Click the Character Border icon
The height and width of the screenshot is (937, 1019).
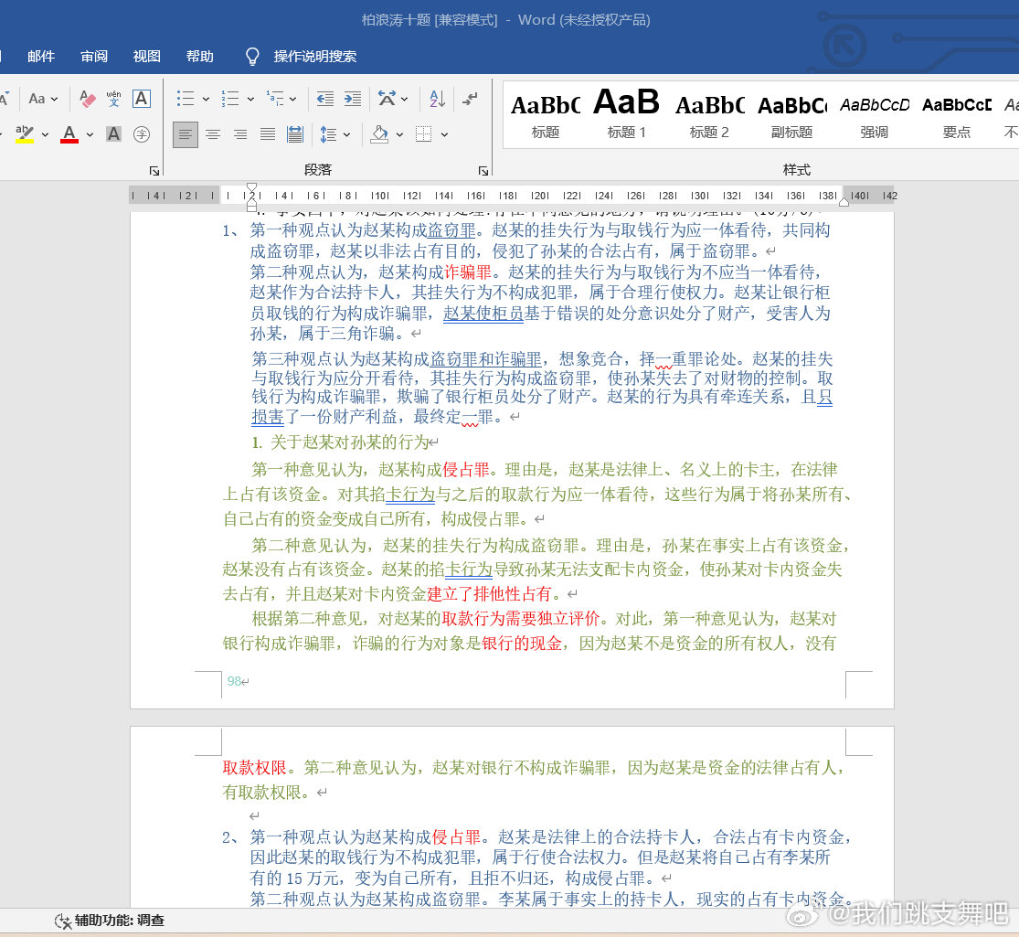141,99
